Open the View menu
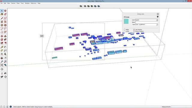 pos(9,3)
